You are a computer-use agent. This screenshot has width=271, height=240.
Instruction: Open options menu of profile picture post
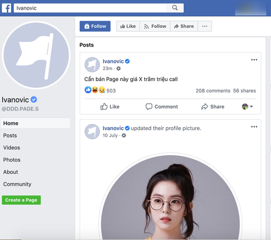pos(254,127)
